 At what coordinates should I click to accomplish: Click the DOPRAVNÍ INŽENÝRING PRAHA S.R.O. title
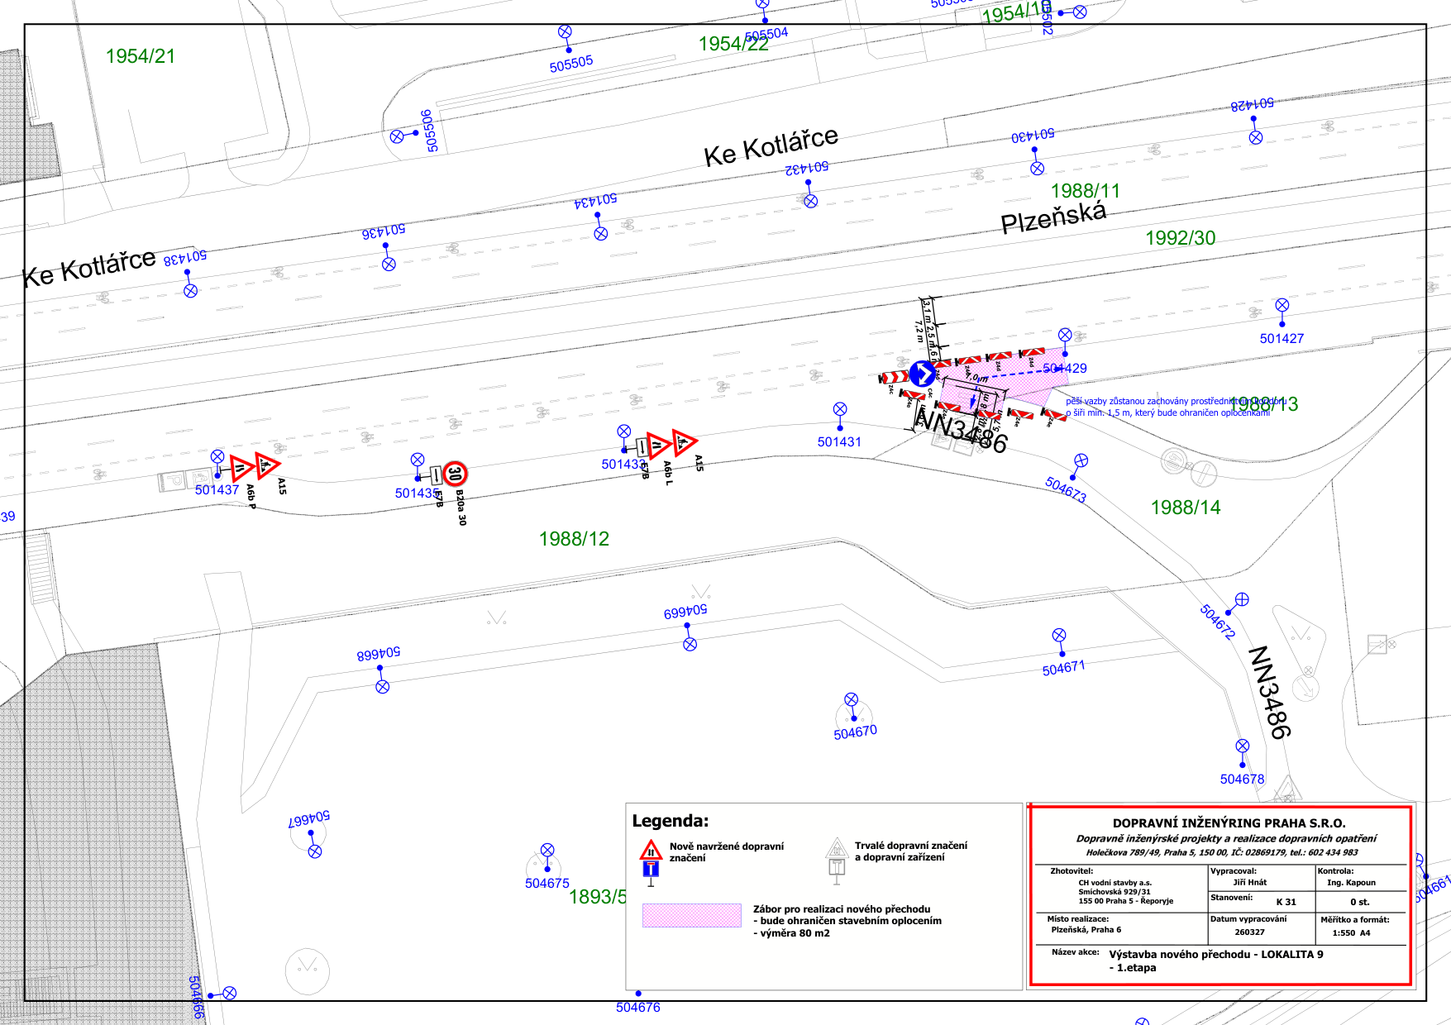(1229, 823)
